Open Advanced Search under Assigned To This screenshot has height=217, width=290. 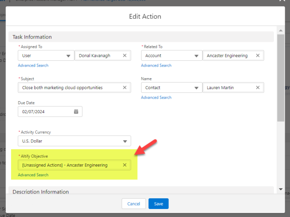coord(33,65)
